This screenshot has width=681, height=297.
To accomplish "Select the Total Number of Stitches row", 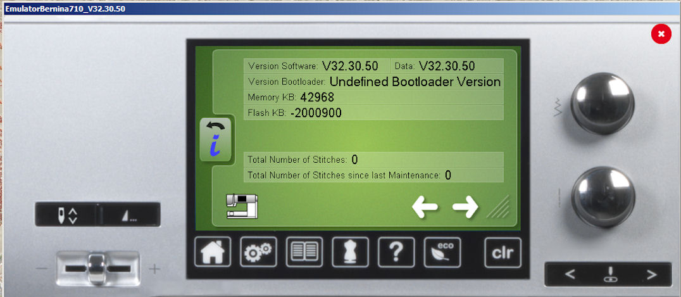I will 373,160.
